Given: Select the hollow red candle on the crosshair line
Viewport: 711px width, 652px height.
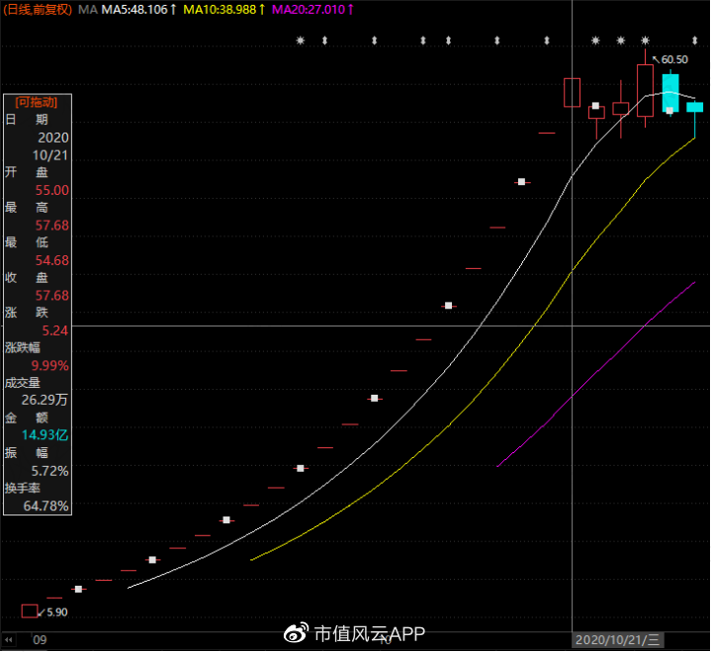Looking at the screenshot, I should point(572,93).
